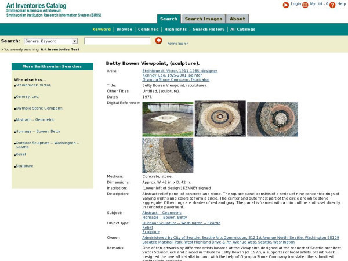This screenshot has height=261, width=348.
Task: Click the Medium value Concrete, stone.
Action: coord(157,176)
